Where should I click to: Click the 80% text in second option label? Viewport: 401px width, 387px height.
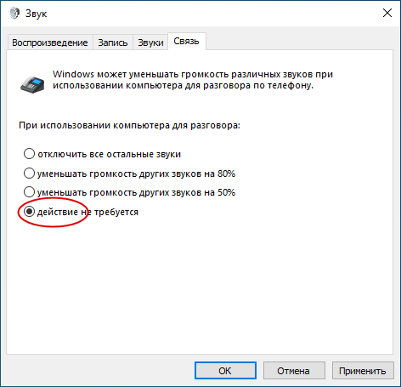(x=227, y=174)
